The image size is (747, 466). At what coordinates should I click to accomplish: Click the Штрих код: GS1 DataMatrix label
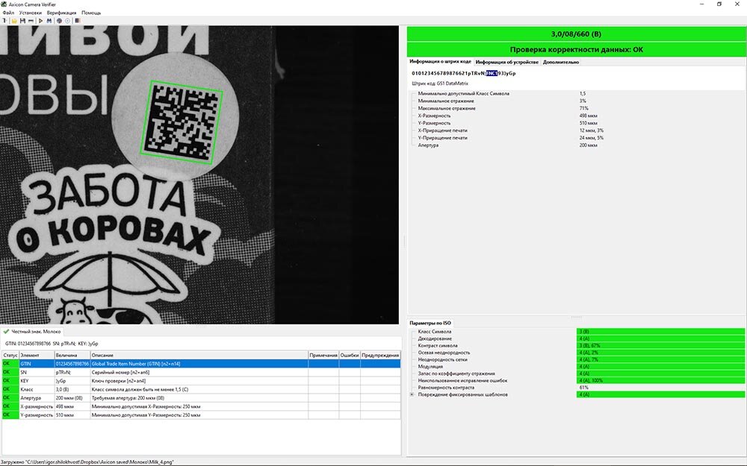440,84
